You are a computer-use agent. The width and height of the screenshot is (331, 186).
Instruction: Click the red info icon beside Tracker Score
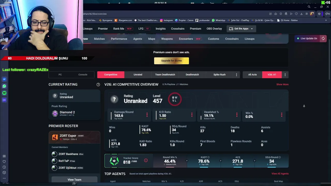point(146,160)
